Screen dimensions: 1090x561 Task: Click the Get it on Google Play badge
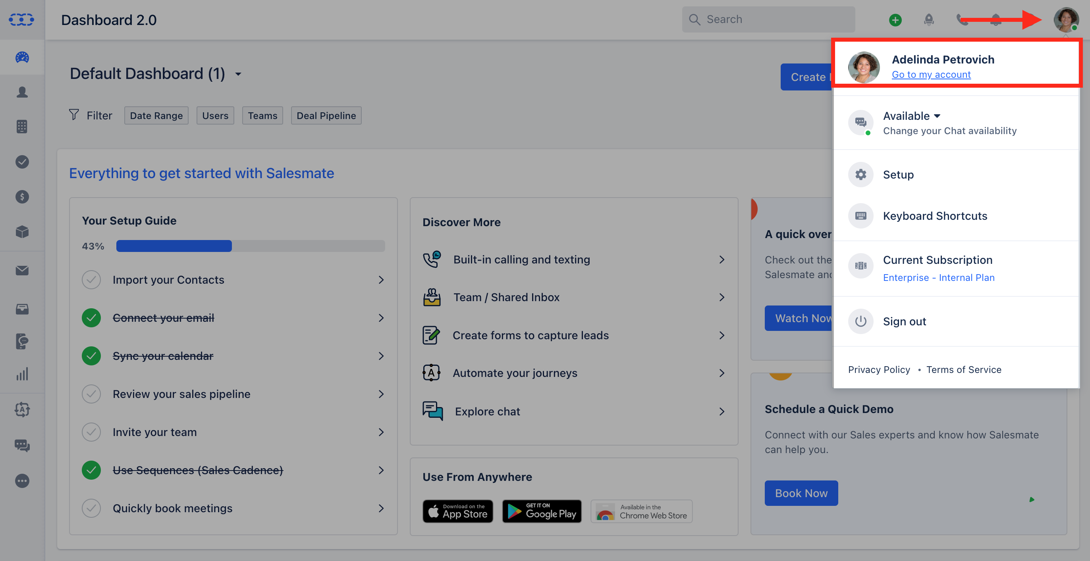(x=542, y=511)
